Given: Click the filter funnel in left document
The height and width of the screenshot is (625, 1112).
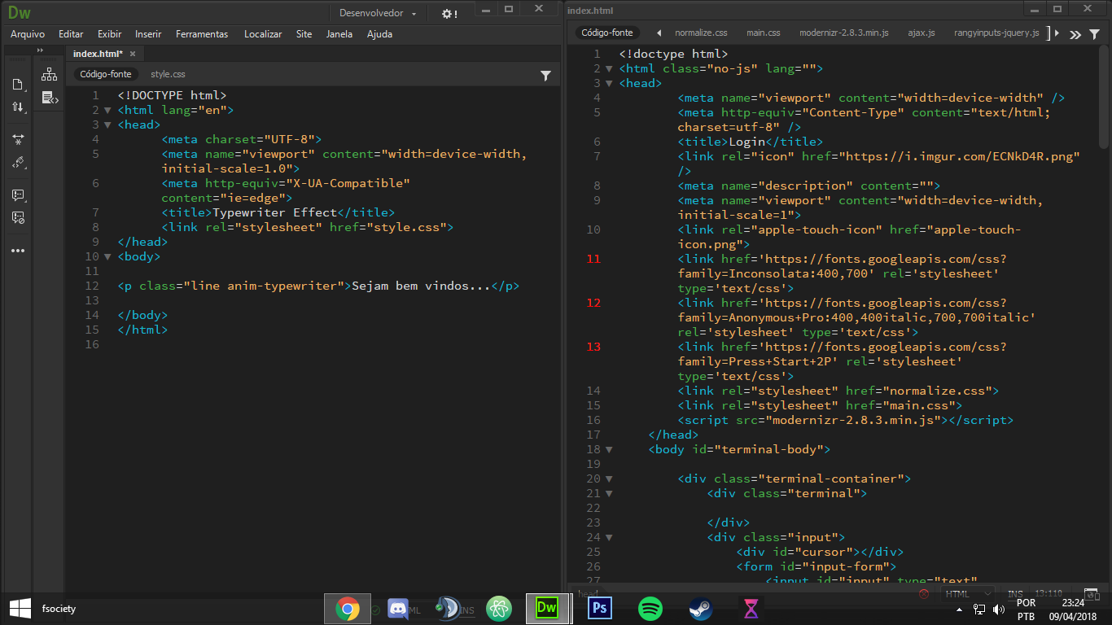Looking at the screenshot, I should click(x=545, y=75).
